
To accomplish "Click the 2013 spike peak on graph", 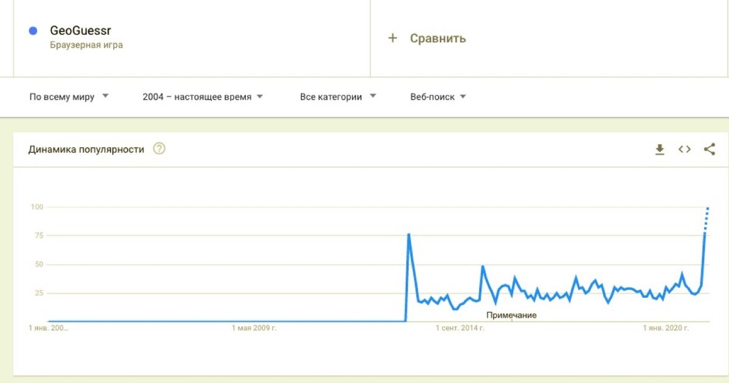I will coord(409,234).
